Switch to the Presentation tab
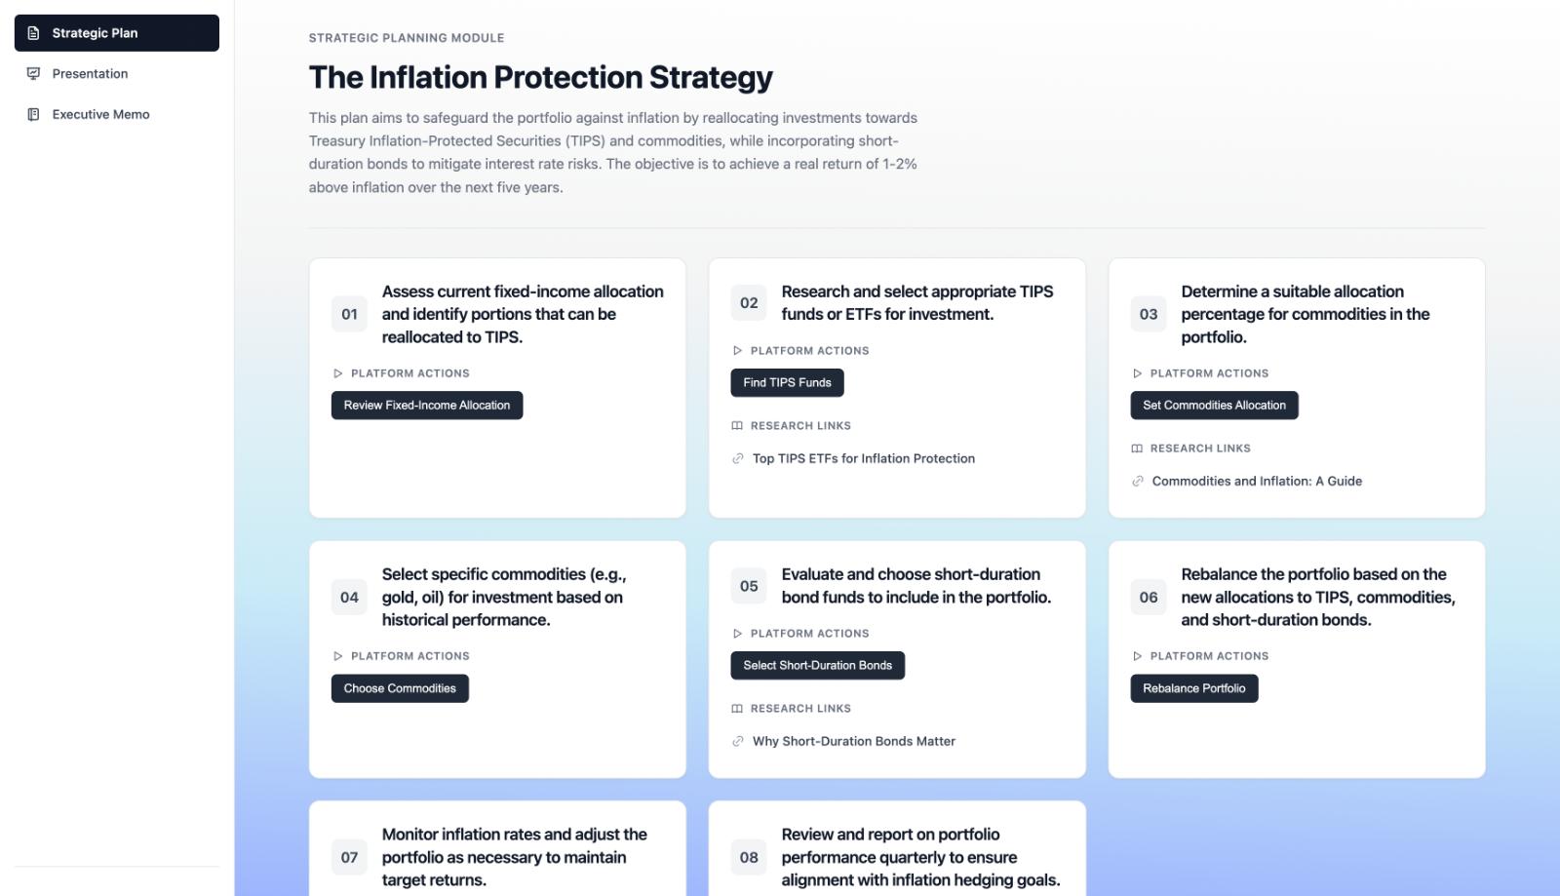 coord(90,74)
